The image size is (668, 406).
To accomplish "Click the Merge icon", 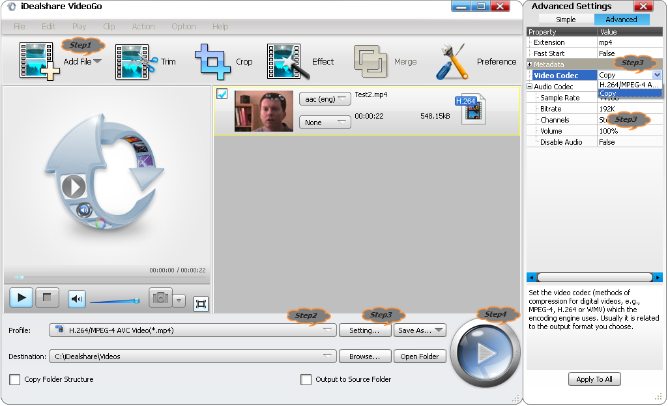I will 370,61.
